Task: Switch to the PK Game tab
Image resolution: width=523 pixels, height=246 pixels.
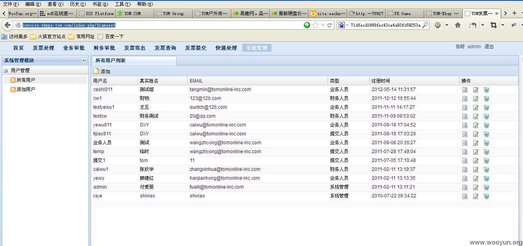Action: tap(404, 13)
